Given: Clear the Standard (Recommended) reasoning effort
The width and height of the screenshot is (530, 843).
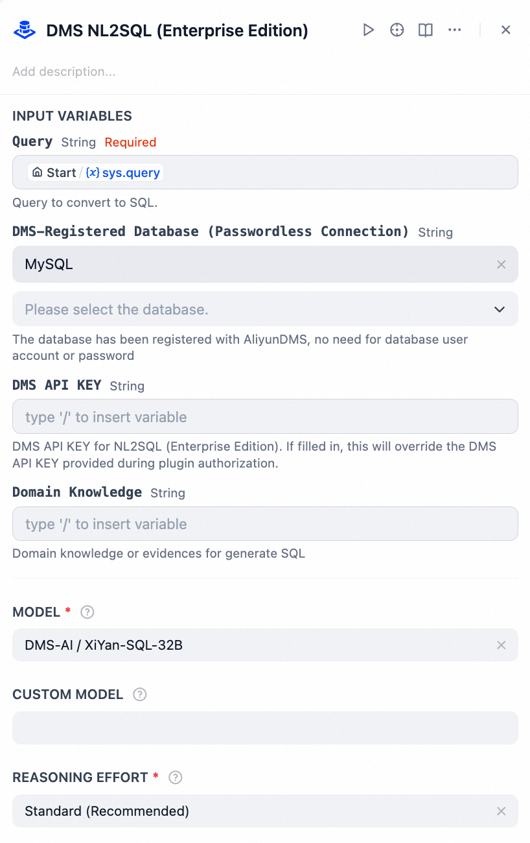Looking at the screenshot, I should [x=501, y=811].
